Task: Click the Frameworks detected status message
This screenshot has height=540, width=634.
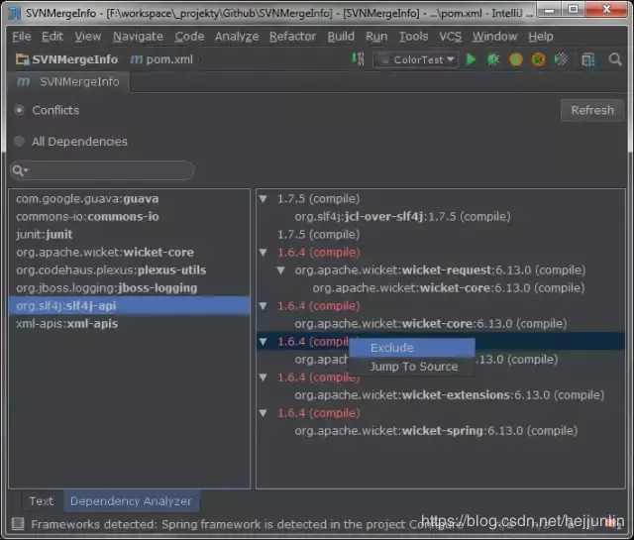Action: [247, 524]
